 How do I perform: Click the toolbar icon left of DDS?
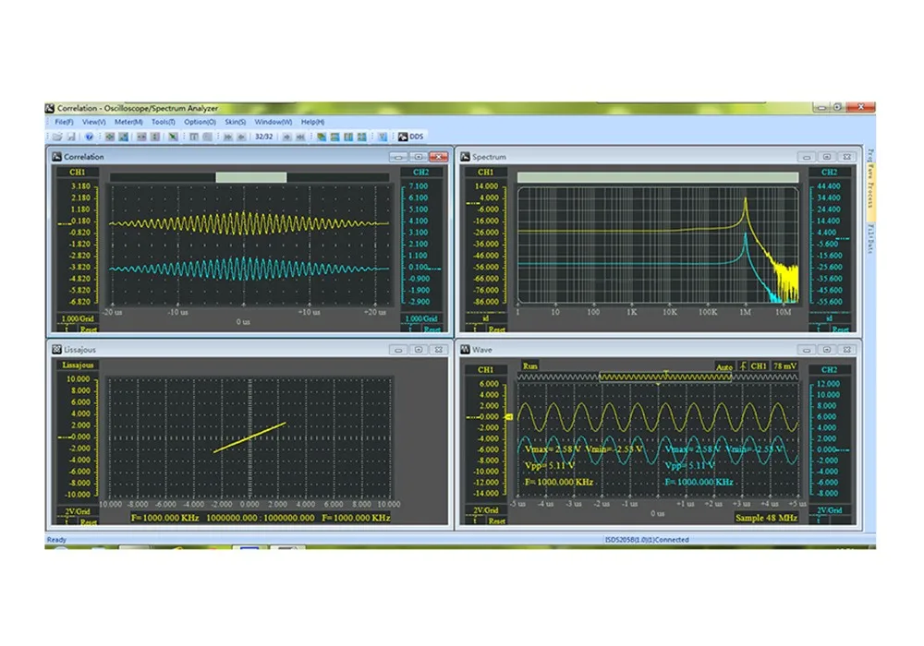[x=382, y=137]
